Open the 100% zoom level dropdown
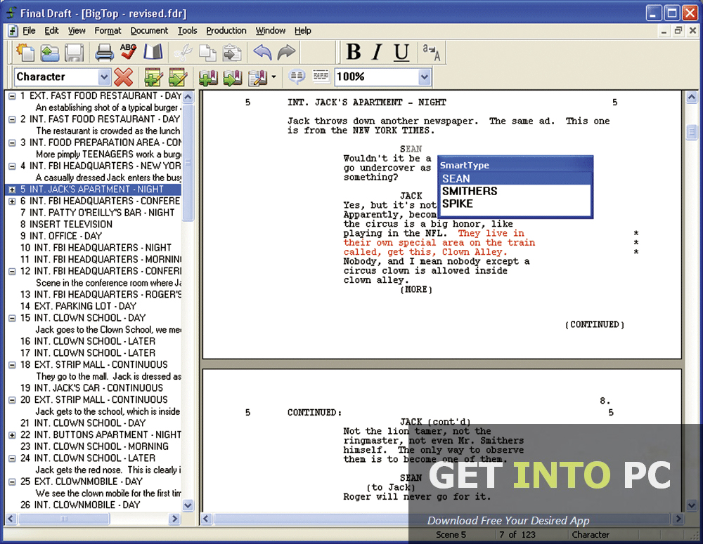703x544 pixels. (x=424, y=77)
